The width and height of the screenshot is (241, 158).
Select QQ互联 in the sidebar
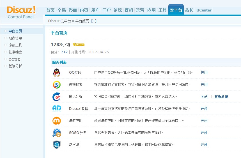(x=15, y=60)
